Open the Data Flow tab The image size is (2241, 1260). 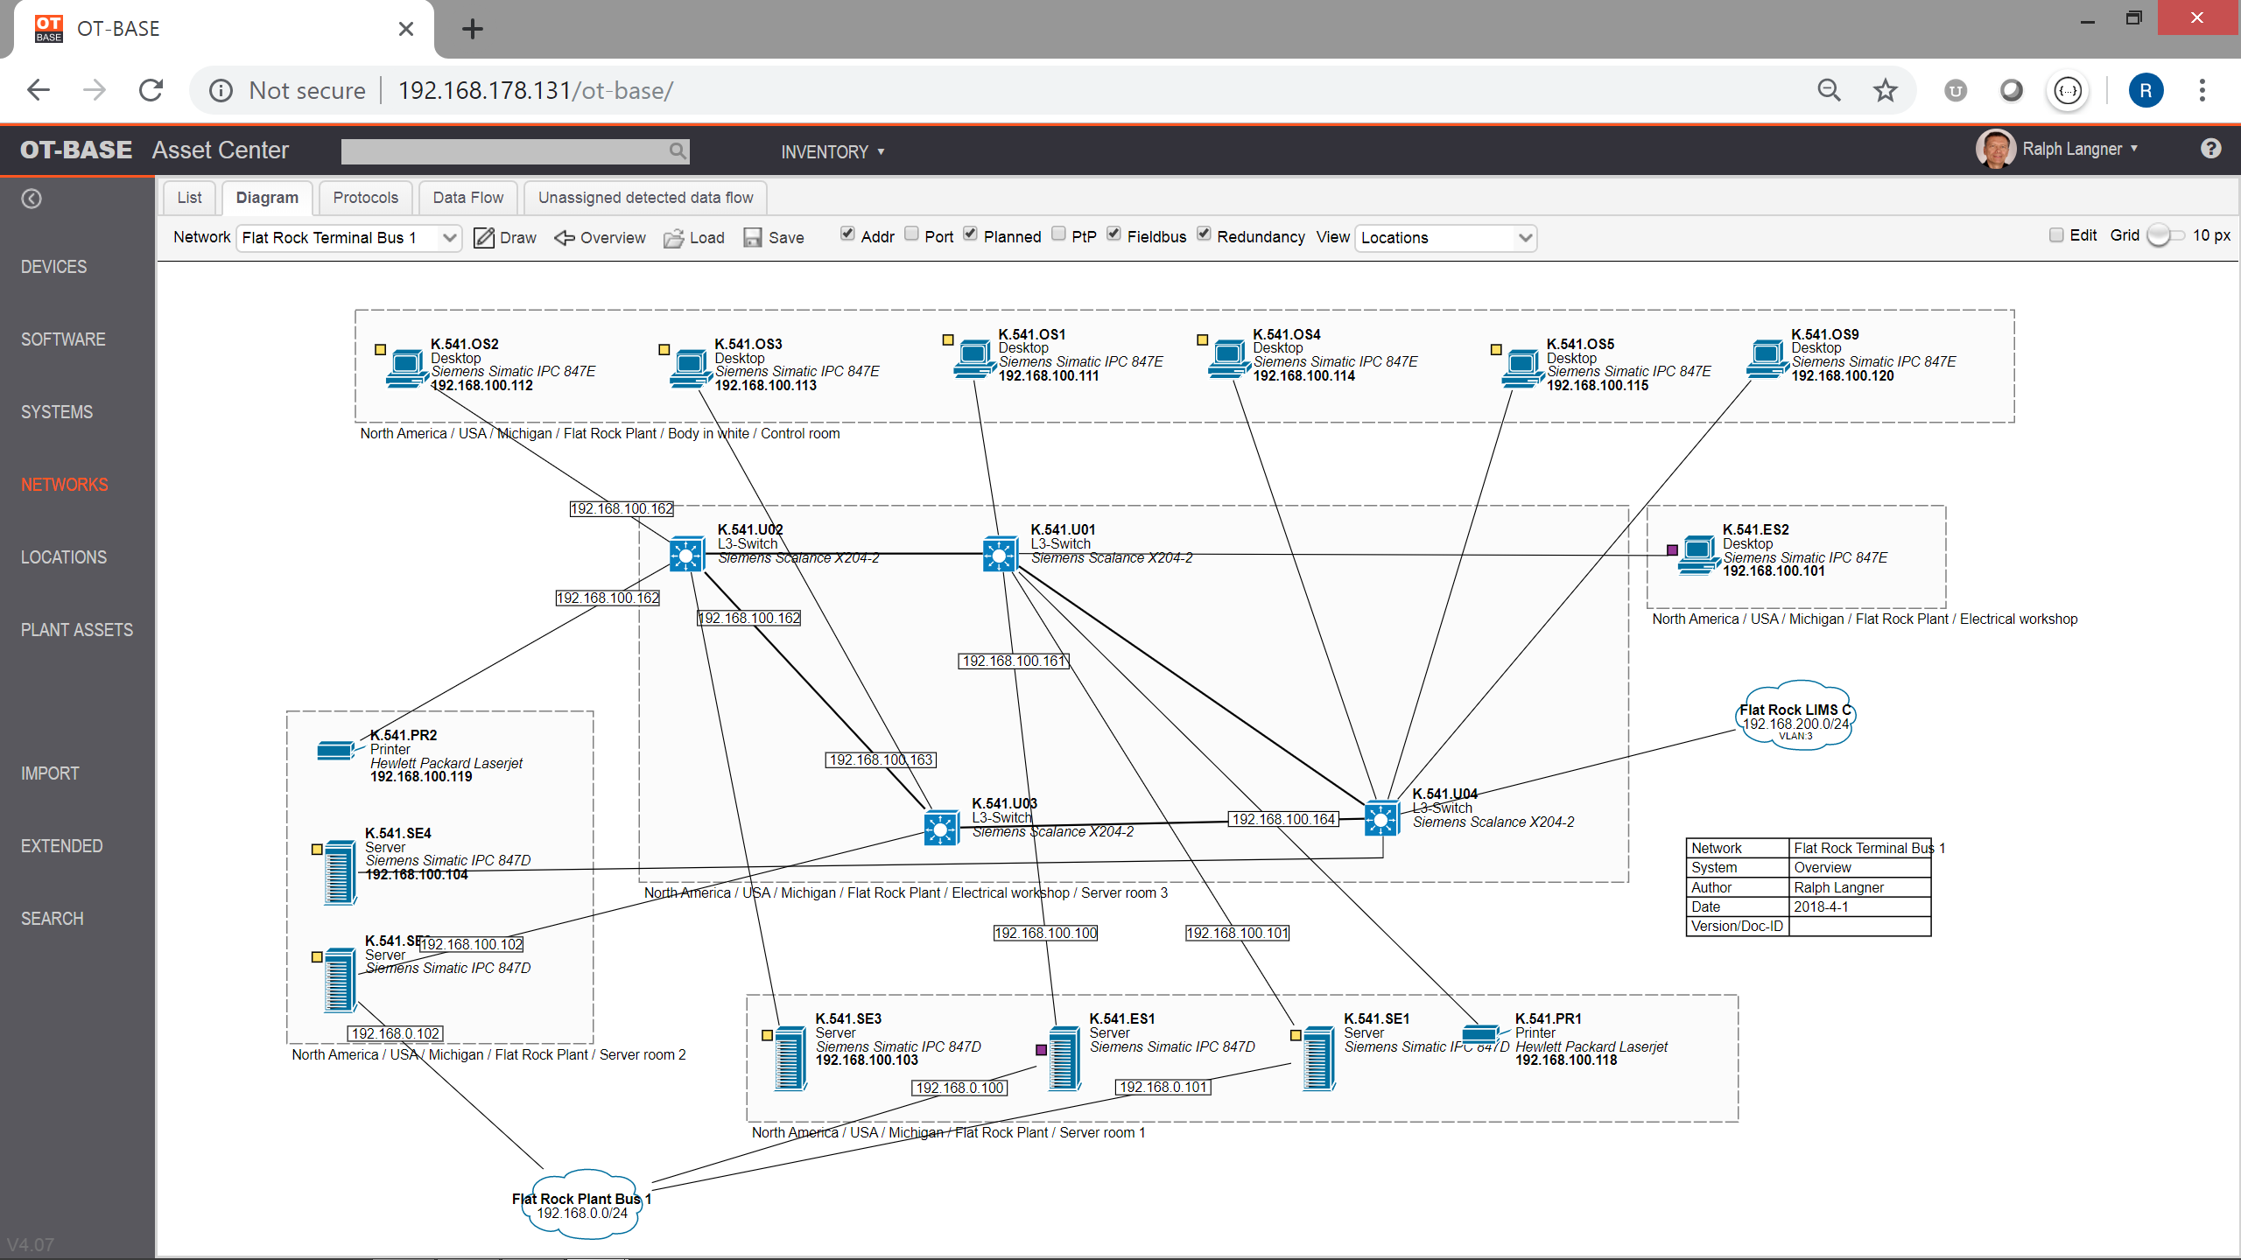pos(468,198)
